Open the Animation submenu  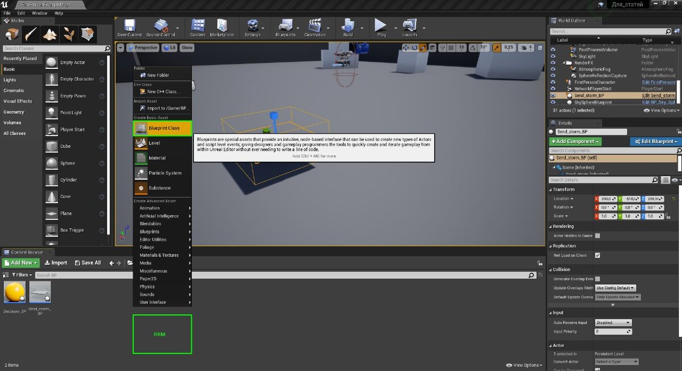pos(163,208)
